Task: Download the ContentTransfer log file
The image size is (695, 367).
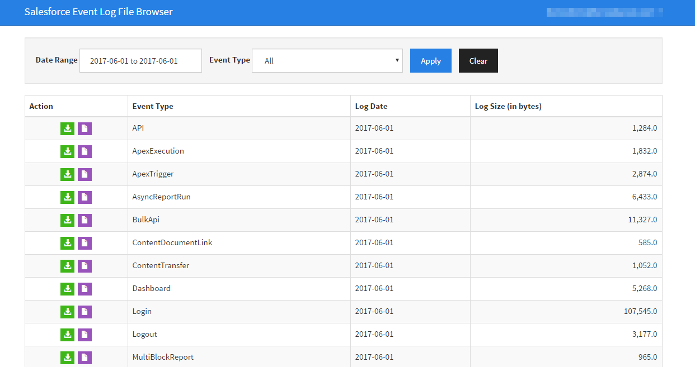Action: point(68,266)
